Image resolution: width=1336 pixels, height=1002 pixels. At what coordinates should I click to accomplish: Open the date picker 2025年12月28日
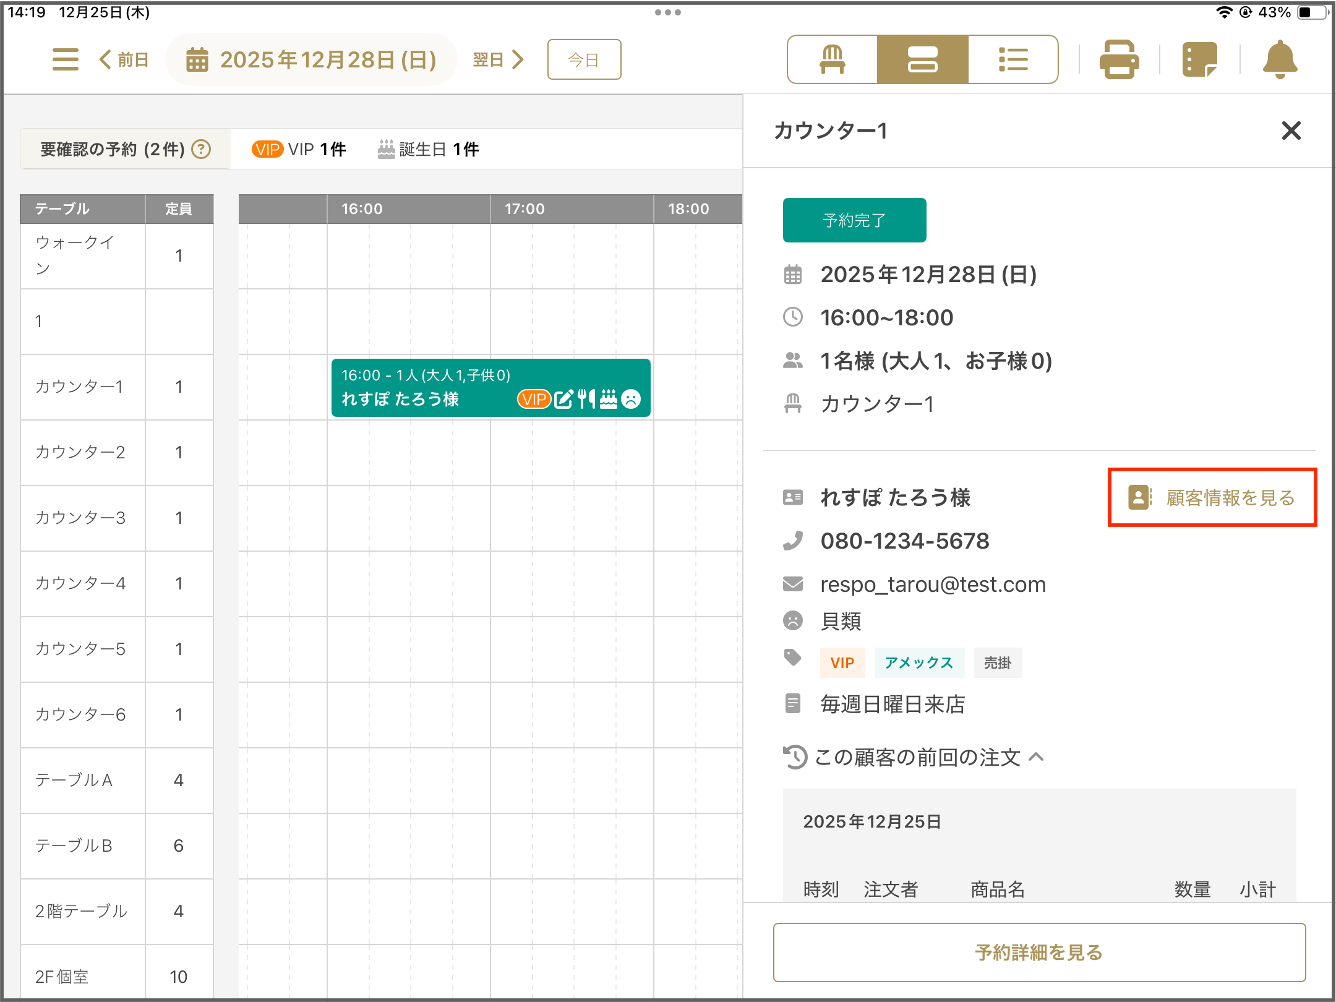click(x=312, y=59)
